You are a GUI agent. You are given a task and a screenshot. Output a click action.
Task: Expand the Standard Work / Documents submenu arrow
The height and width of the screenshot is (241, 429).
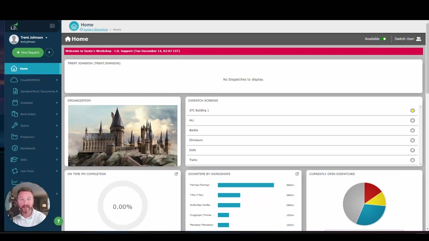click(x=57, y=91)
